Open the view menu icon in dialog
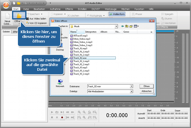191x128 pixels. coord(136,26)
